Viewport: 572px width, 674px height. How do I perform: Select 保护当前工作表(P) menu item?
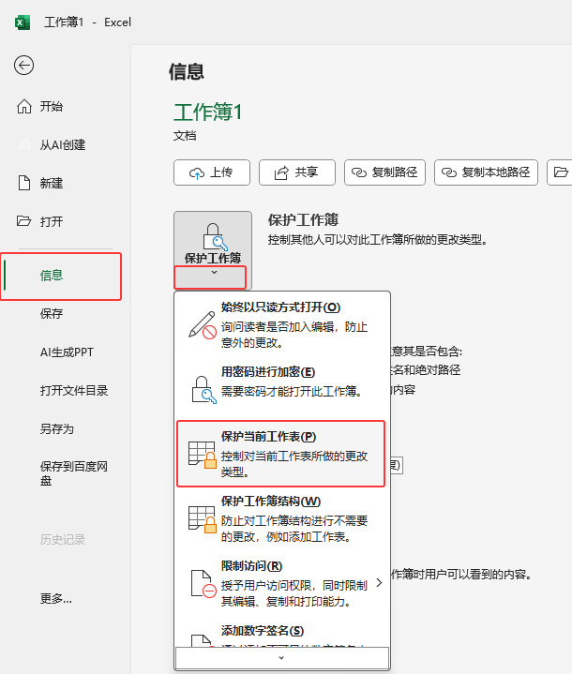(280, 454)
